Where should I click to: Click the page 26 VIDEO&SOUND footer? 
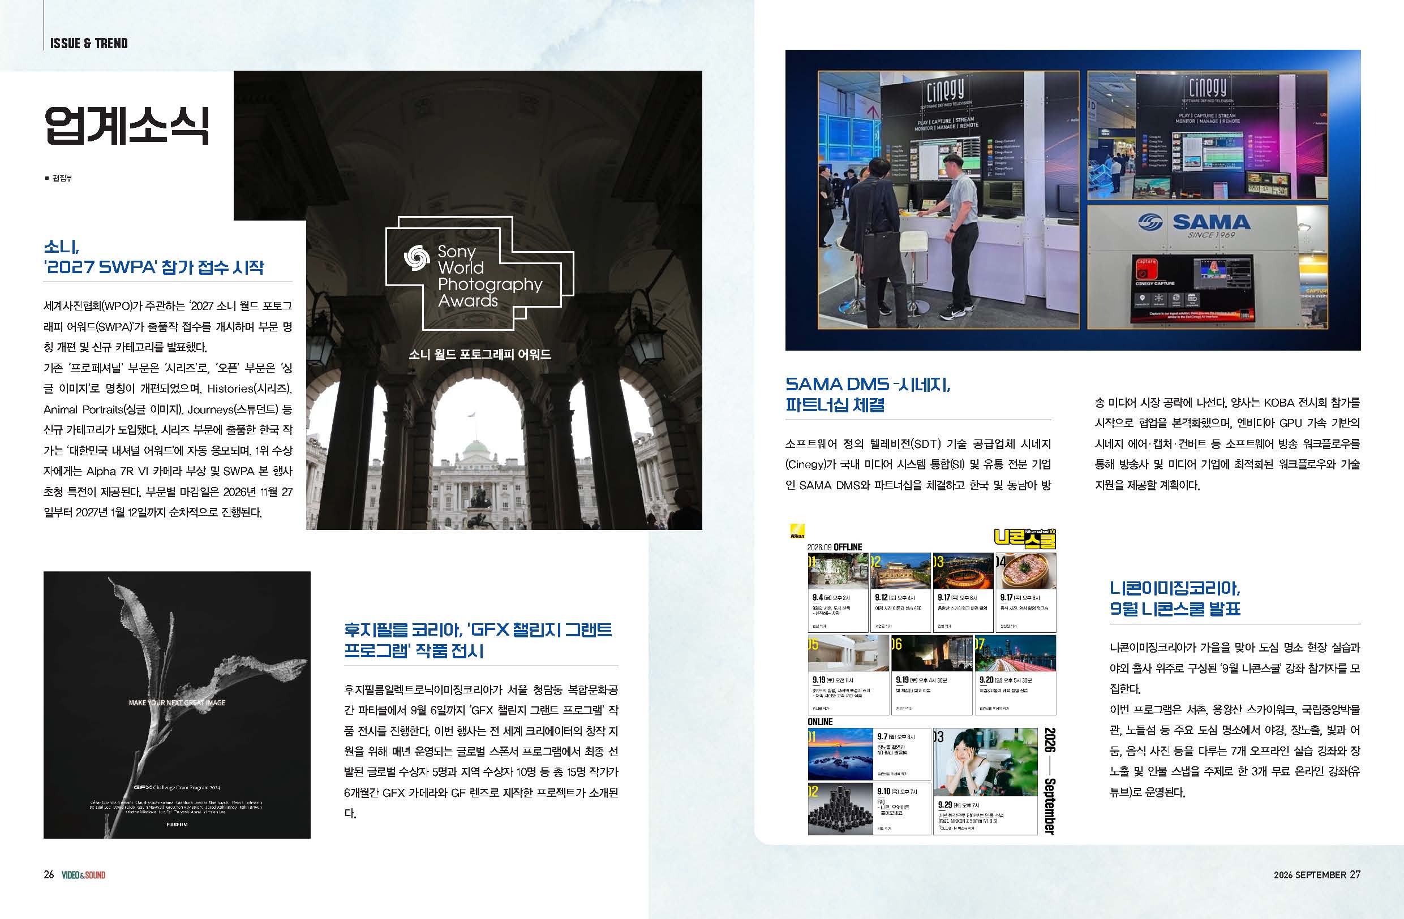pyautogui.click(x=74, y=875)
